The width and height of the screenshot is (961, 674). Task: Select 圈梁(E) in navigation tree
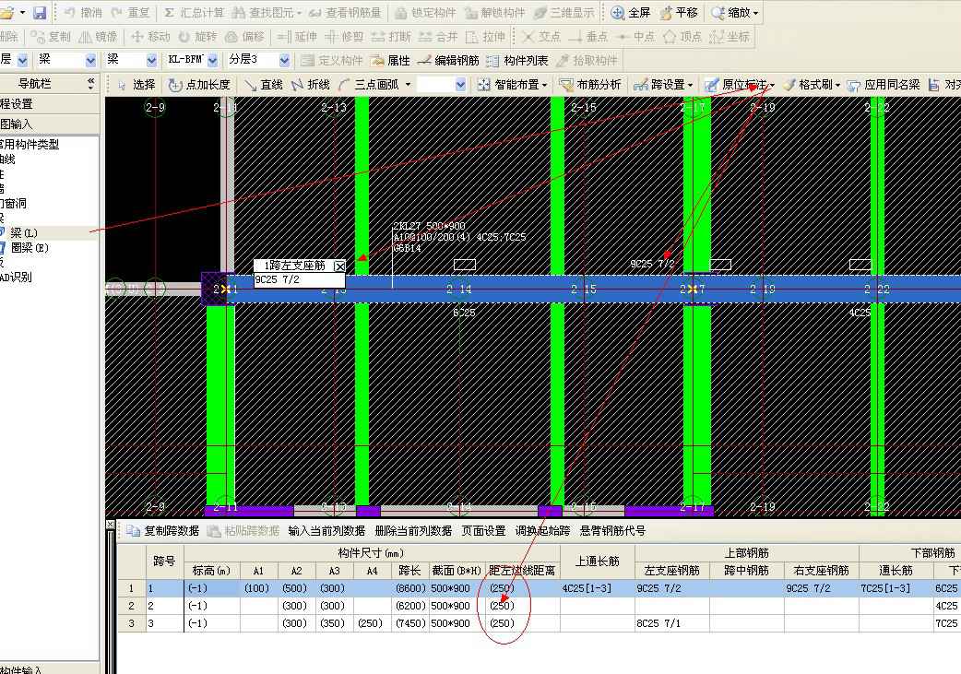tap(29, 247)
